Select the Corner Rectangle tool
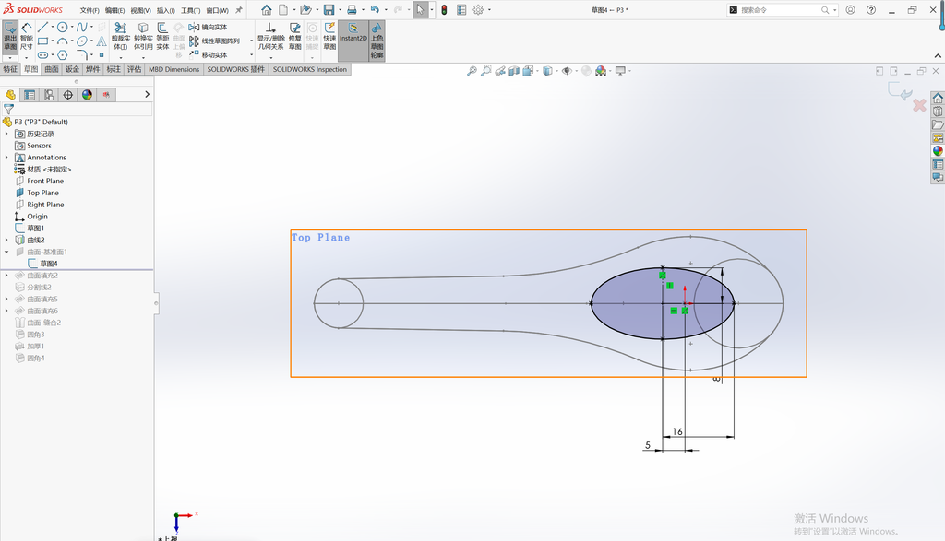The image size is (945, 541). (42, 41)
